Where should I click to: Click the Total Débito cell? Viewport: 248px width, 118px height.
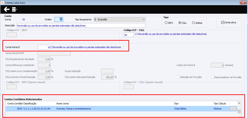pyautogui.click(x=180, y=109)
